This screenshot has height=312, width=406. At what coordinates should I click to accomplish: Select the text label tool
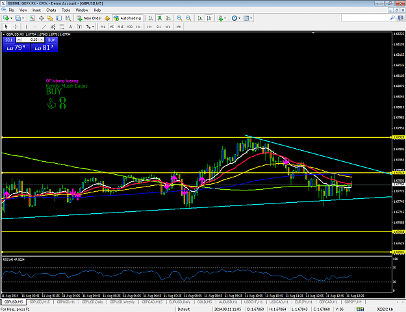point(79,27)
